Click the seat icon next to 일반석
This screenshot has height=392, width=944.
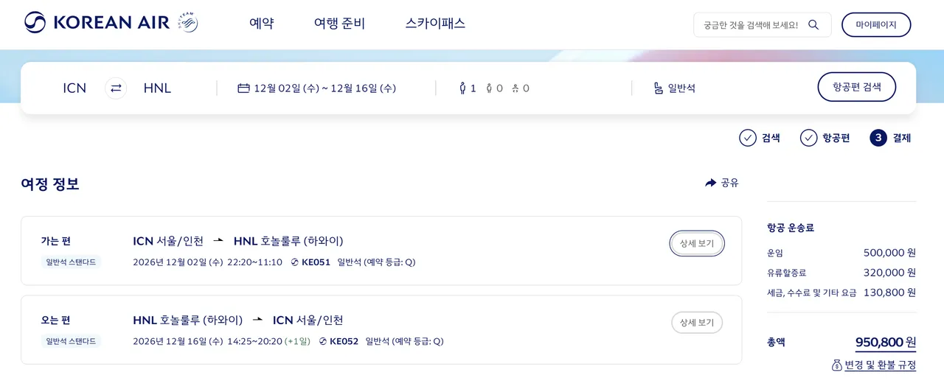[x=659, y=88]
